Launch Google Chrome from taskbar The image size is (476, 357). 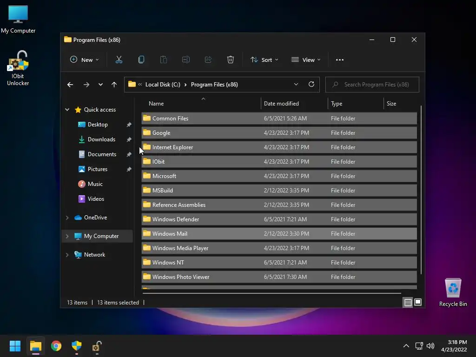tap(56, 346)
